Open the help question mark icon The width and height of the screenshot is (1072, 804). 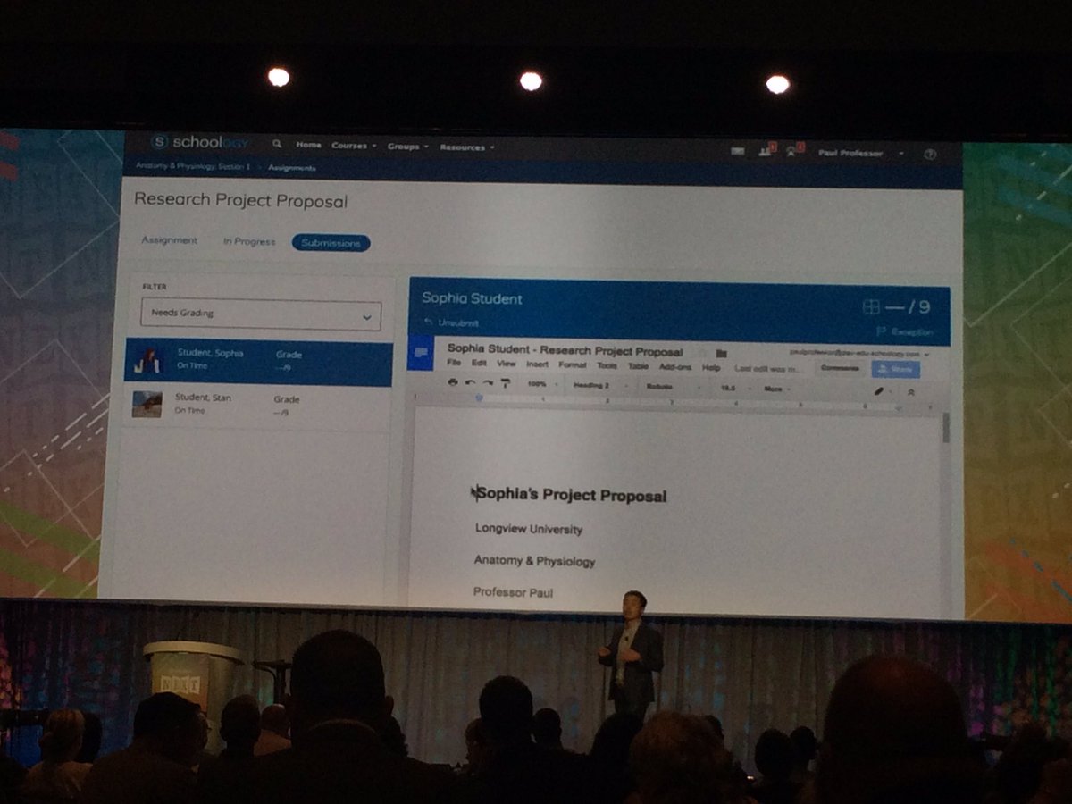point(930,154)
